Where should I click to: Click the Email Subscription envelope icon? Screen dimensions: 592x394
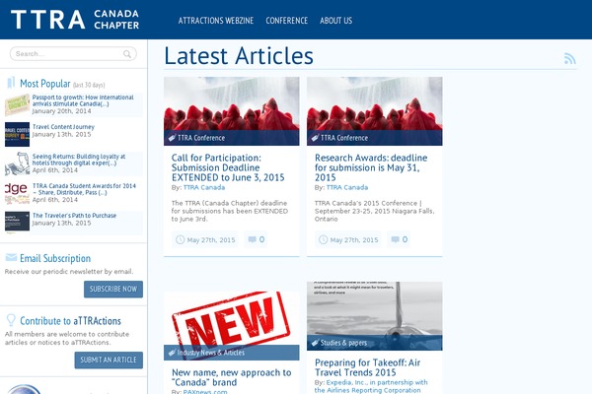pos(11,257)
